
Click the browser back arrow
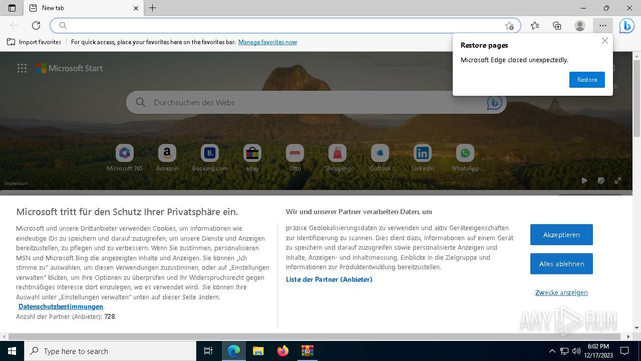(14, 26)
